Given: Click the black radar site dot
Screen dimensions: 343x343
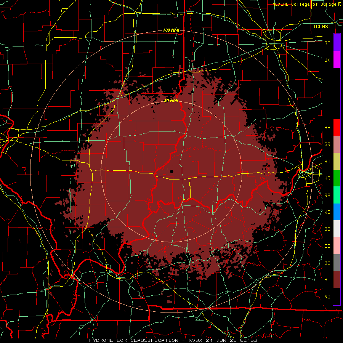Looking at the screenshot, I should tap(172, 171).
